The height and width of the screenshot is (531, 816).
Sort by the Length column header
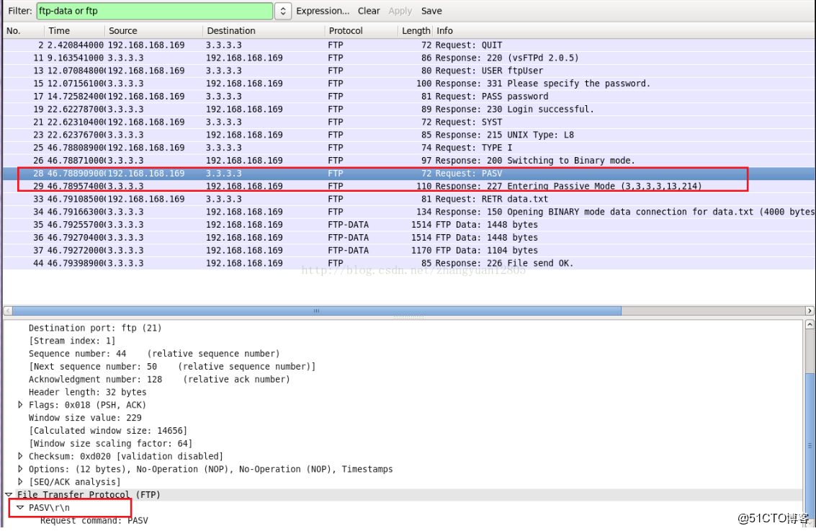pyautogui.click(x=416, y=31)
